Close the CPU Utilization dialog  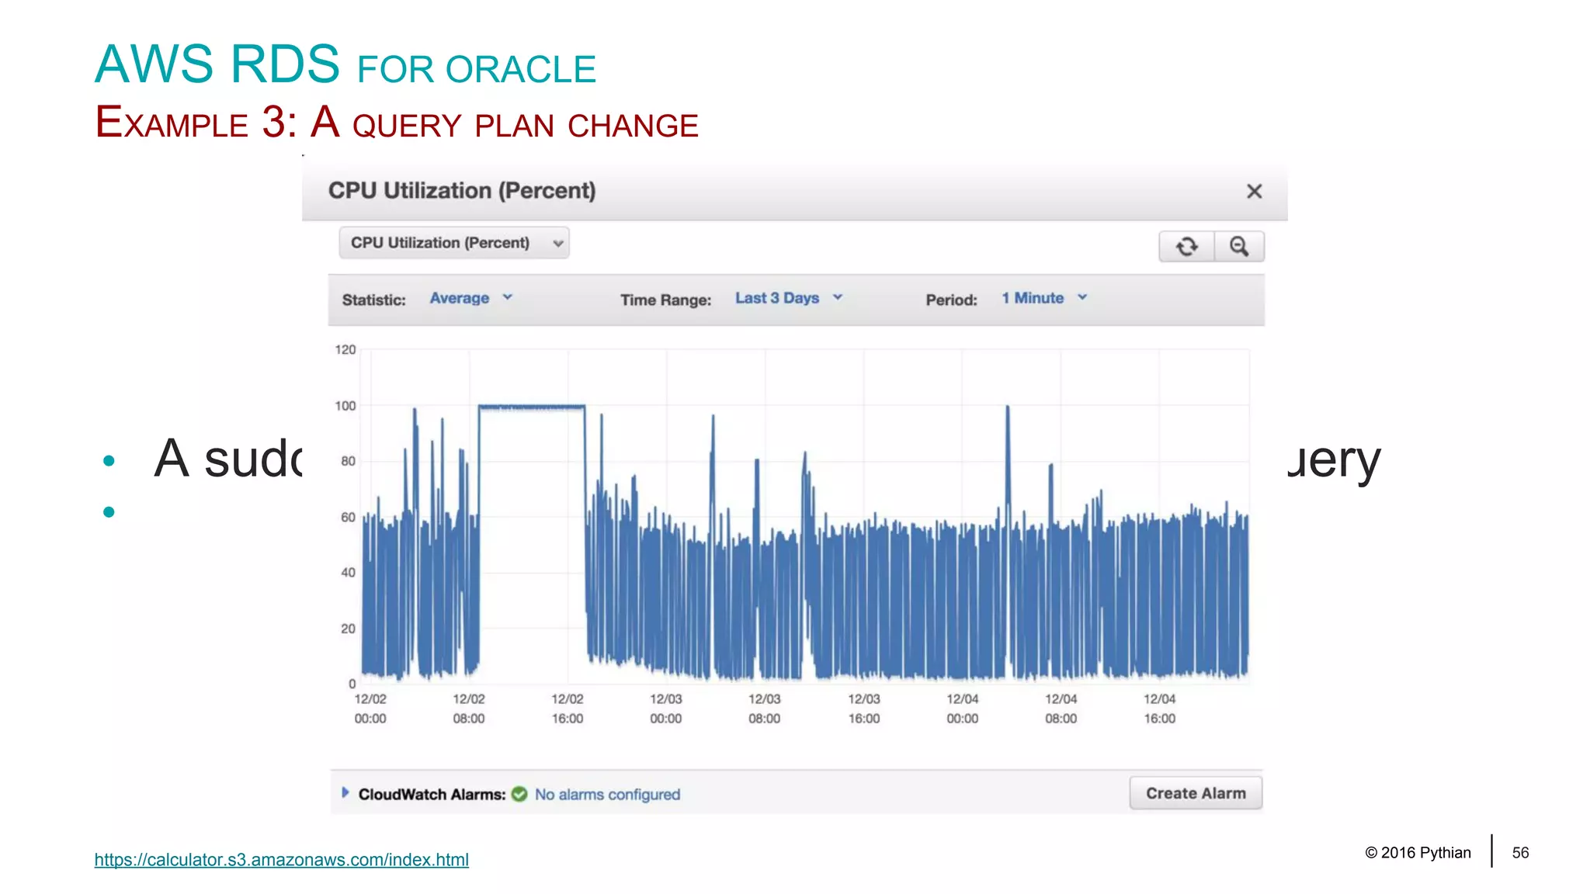[x=1254, y=191]
